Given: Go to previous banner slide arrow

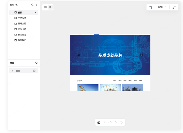Looking at the screenshot, I should pos(79,55).
